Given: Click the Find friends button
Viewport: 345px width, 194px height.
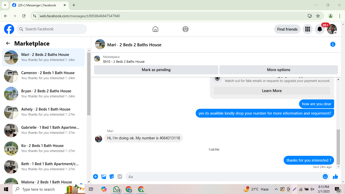Looking at the screenshot, I should click(287, 29).
